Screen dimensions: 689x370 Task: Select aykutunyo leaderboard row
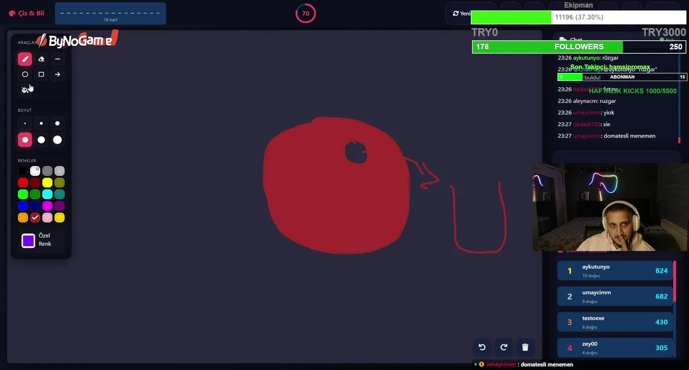click(615, 271)
